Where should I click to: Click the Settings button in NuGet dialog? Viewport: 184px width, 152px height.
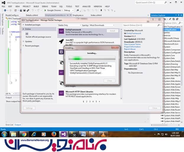[x=29, y=108]
